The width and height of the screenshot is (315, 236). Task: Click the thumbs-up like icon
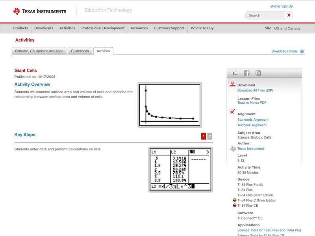pyautogui.click(x=235, y=73)
